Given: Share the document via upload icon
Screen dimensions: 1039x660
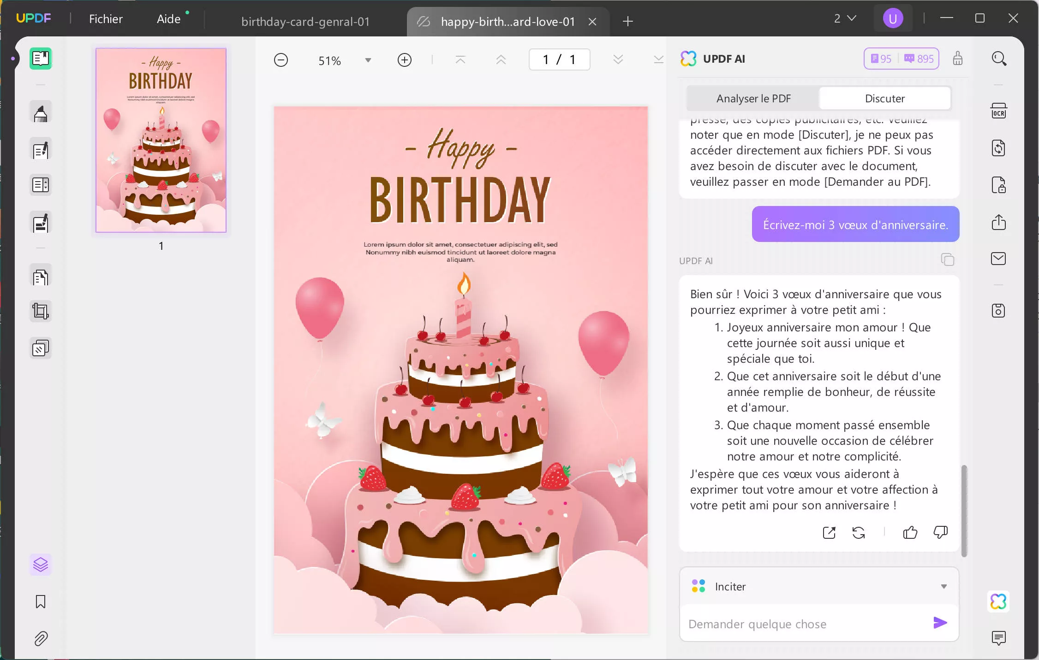Looking at the screenshot, I should pyautogui.click(x=999, y=222).
